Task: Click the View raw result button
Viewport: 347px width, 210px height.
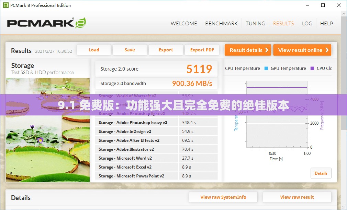Action: [297, 197]
